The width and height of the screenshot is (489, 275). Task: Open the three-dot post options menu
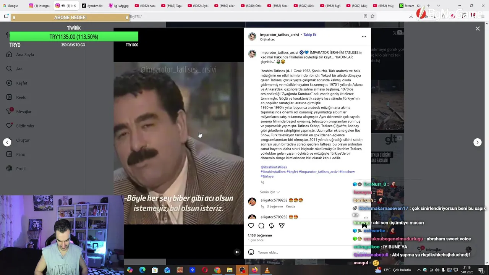coord(364,37)
